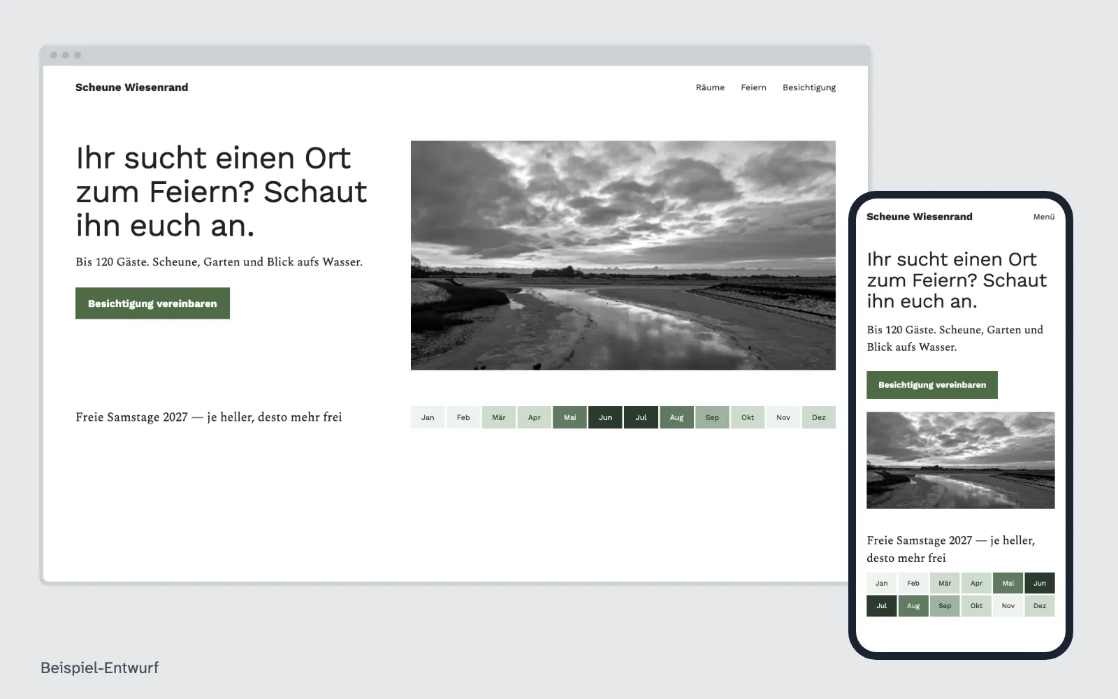Click Scheune Wiesenrand logo in desktop browser
The height and width of the screenshot is (699, 1118).
pos(131,87)
